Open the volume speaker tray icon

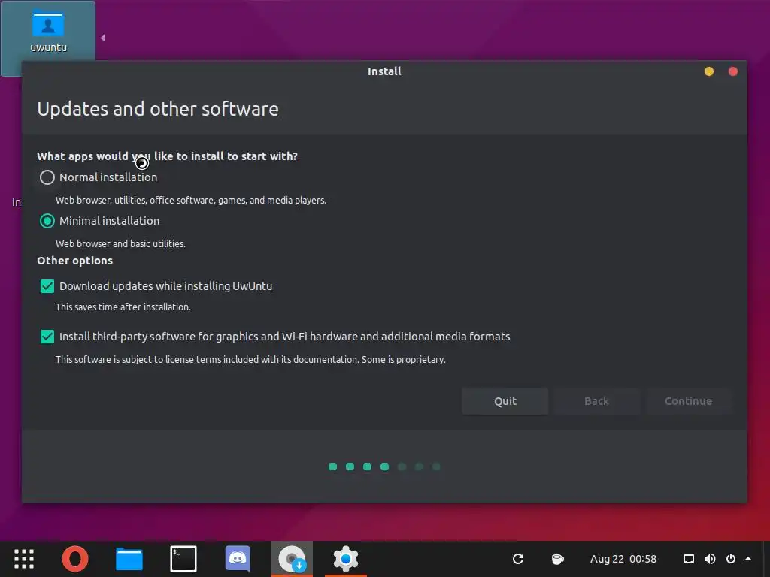tap(710, 559)
